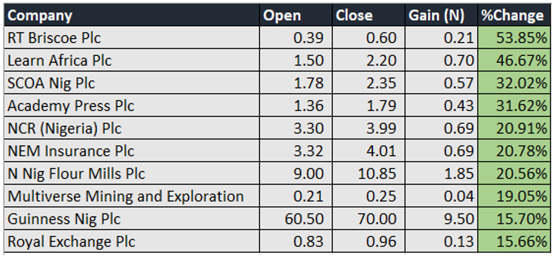Viewport: 554px width, 256px height.
Task: Click the Gain (N) column header
Action: [442, 15]
